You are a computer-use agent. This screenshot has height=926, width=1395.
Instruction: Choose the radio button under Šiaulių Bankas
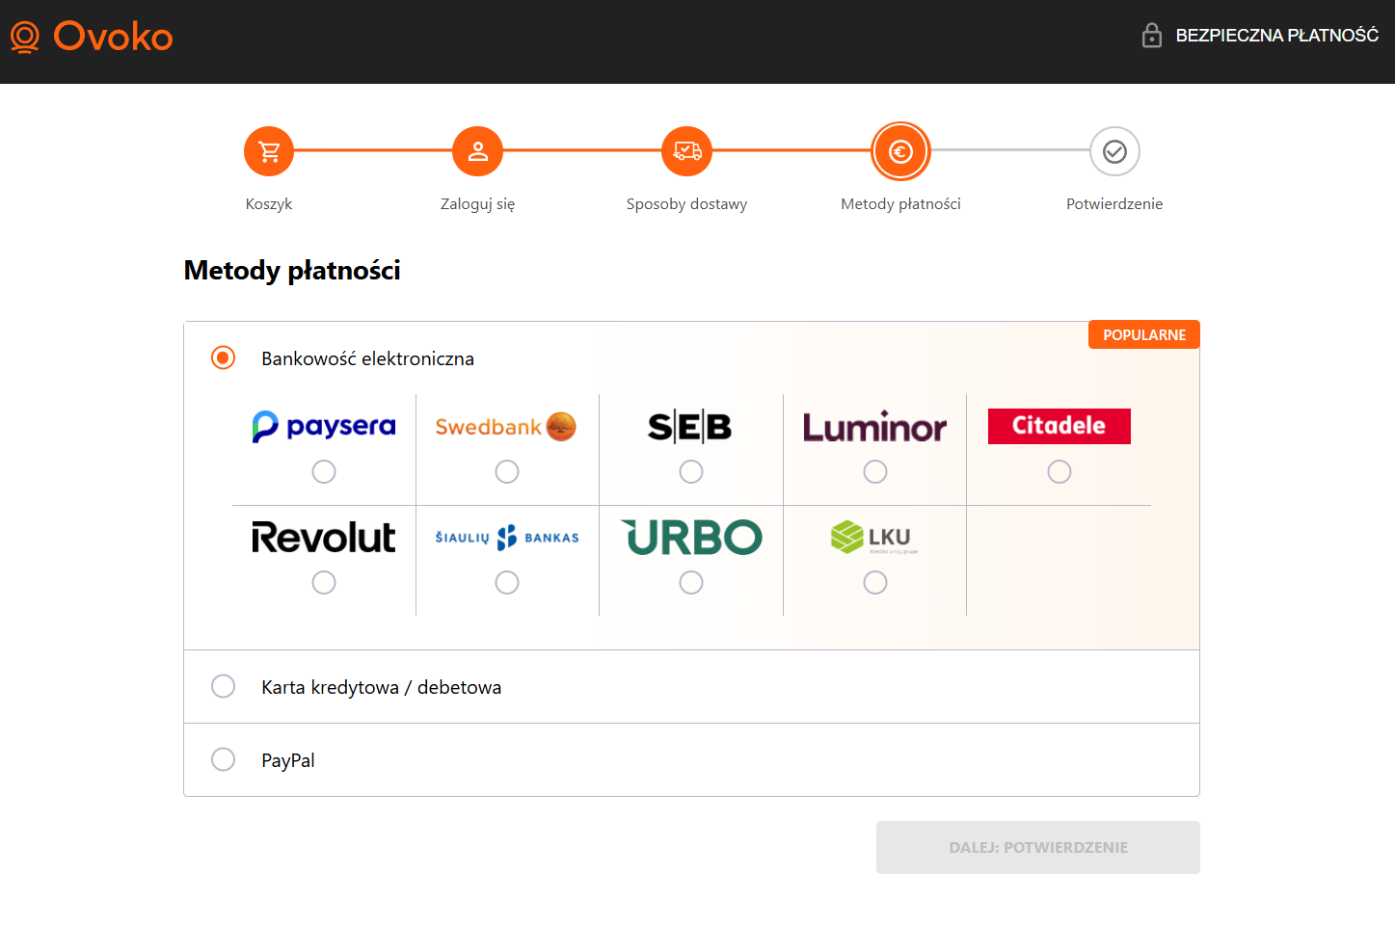pos(507,582)
